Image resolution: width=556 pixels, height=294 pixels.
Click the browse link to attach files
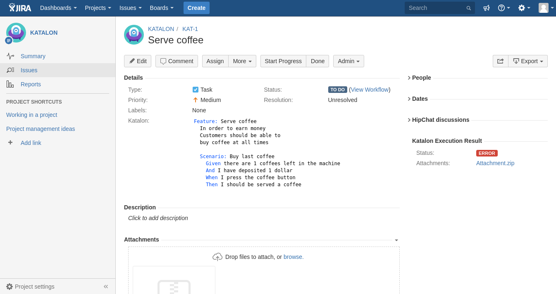294,257
